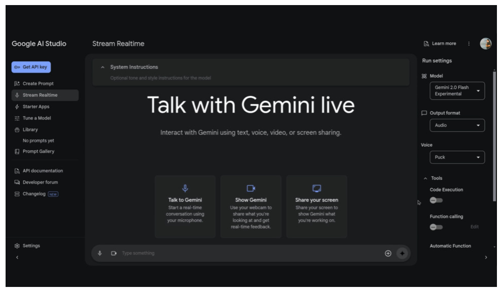Click the key icon in the Get API key button
The height and width of the screenshot is (291, 502).
point(17,67)
